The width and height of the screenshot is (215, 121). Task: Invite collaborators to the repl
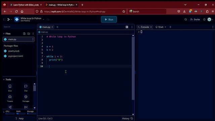[x=195, y=19]
